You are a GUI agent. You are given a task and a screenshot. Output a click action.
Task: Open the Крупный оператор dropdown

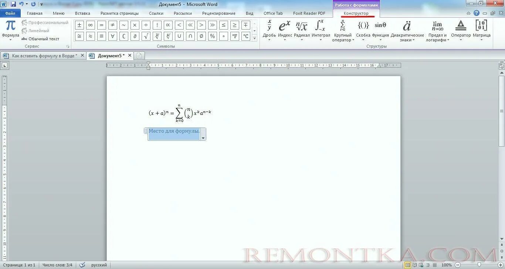coord(343,31)
